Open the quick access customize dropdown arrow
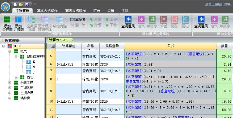This screenshot has height=118, width=233. click(35, 4)
